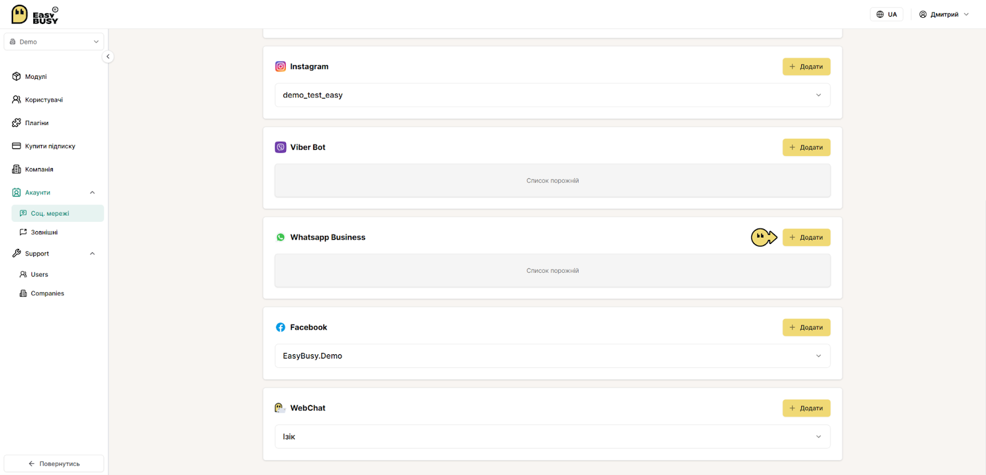986x475 pixels.
Task: Add an Instagram account with Додати
Action: pyautogui.click(x=806, y=67)
